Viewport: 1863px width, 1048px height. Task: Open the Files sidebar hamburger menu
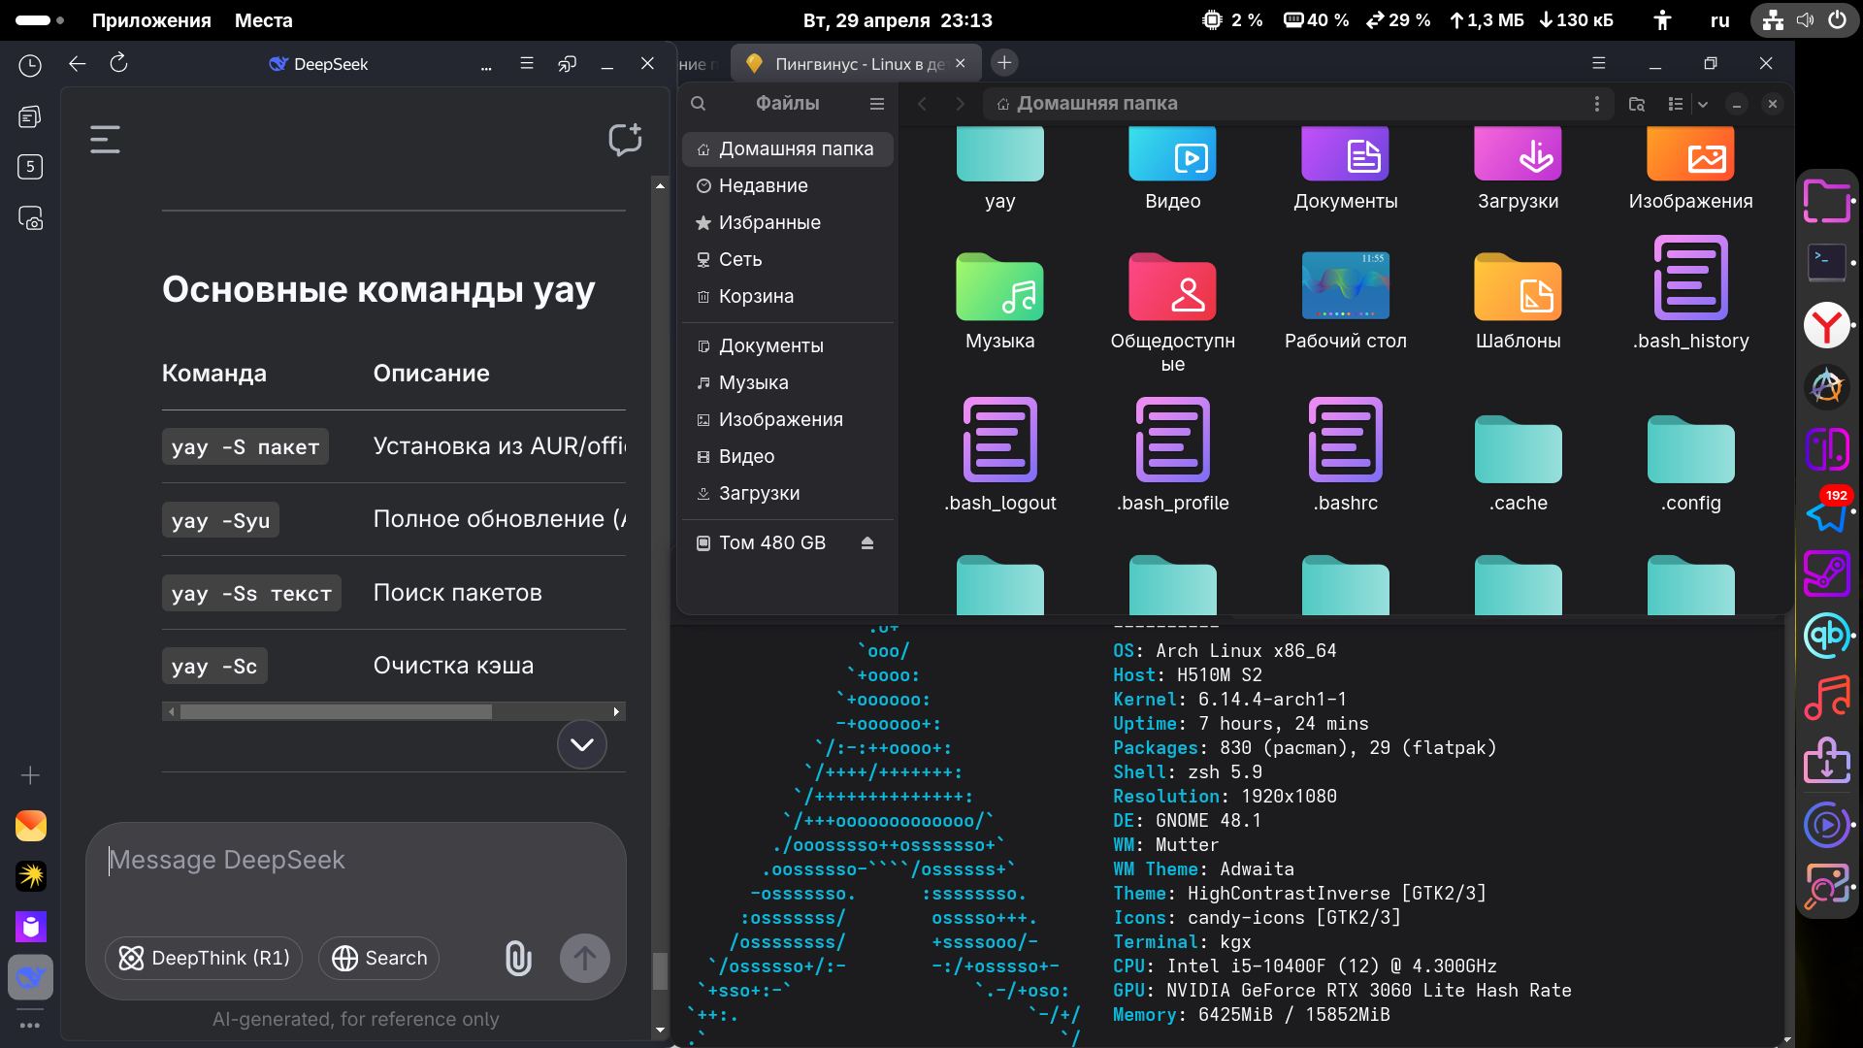pos(877,104)
